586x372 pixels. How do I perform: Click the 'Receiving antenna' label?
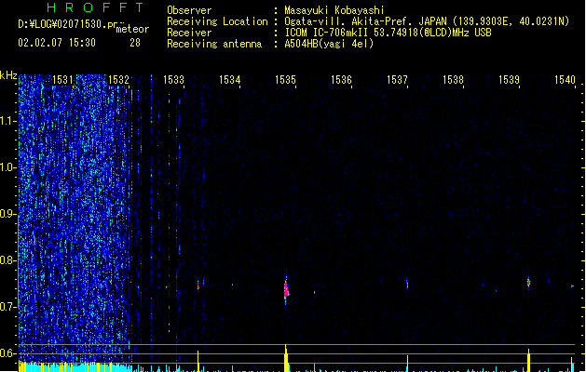[x=214, y=44]
